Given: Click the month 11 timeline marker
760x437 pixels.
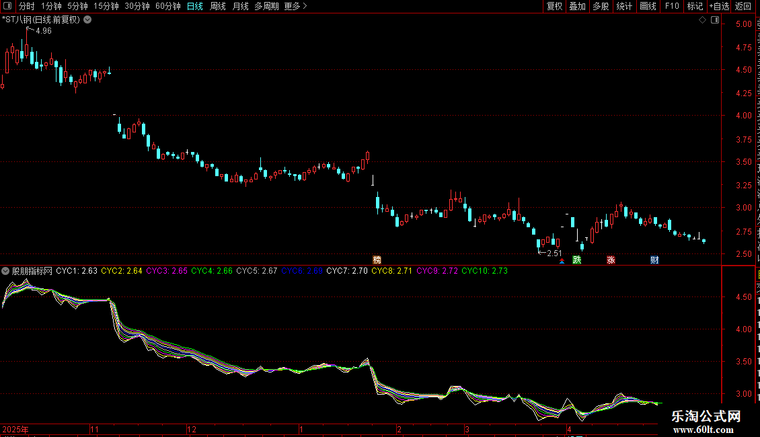Looking at the screenshot, I should point(94,429).
